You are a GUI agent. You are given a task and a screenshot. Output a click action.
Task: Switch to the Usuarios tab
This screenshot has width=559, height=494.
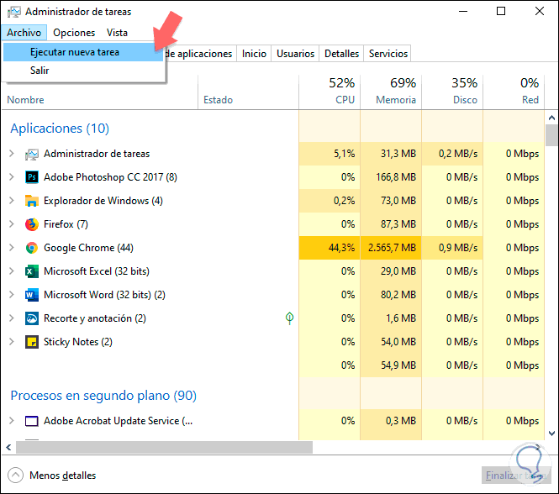tap(296, 54)
